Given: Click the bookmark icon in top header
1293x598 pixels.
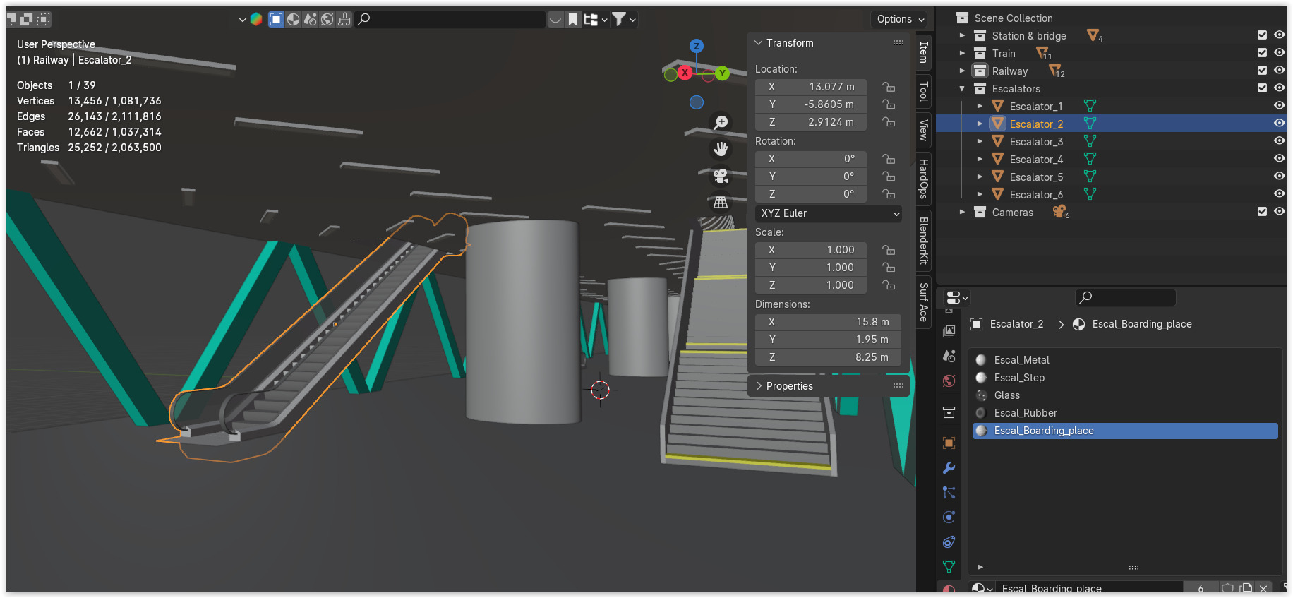Looking at the screenshot, I should (x=572, y=19).
